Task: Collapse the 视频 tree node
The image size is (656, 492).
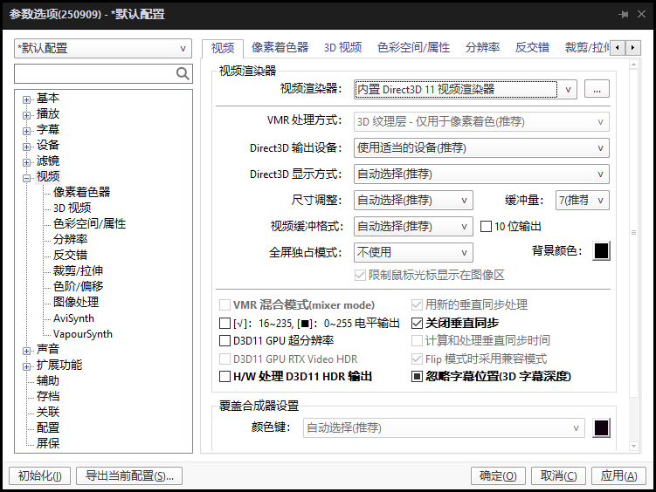Action: pyautogui.click(x=27, y=177)
